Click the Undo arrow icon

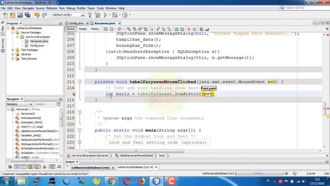(x=37, y=15)
